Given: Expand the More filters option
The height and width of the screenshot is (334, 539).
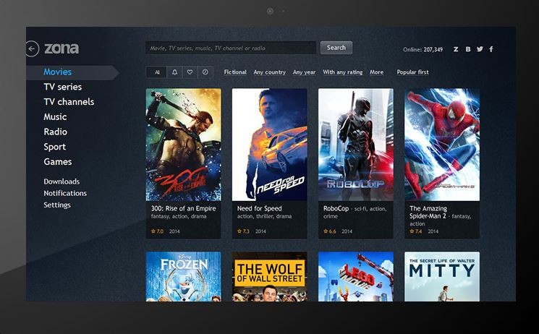Looking at the screenshot, I should 376,72.
